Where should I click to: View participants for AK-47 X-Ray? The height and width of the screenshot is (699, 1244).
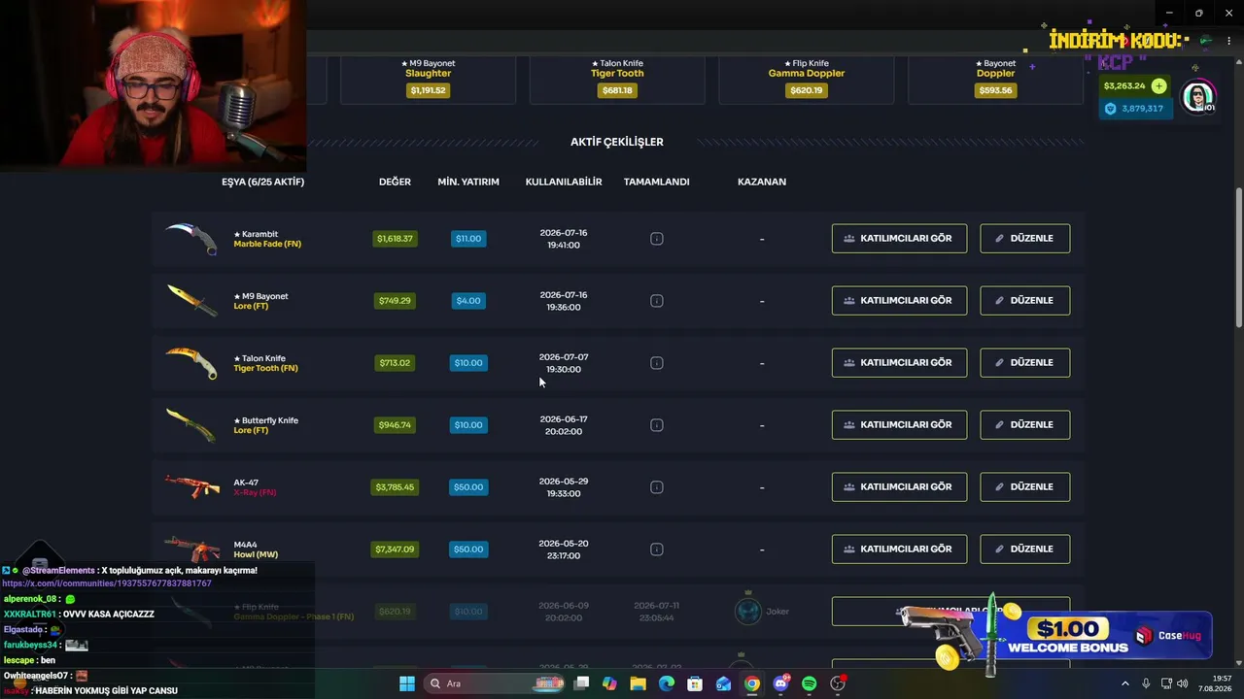click(899, 487)
